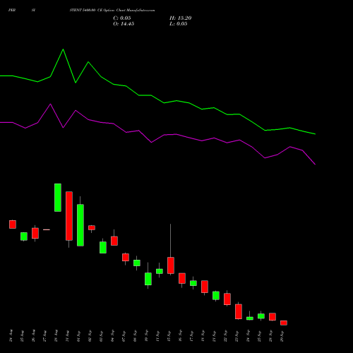
Task: Click the "01 Sep" date axis label
Action: click(x=78, y=336)
